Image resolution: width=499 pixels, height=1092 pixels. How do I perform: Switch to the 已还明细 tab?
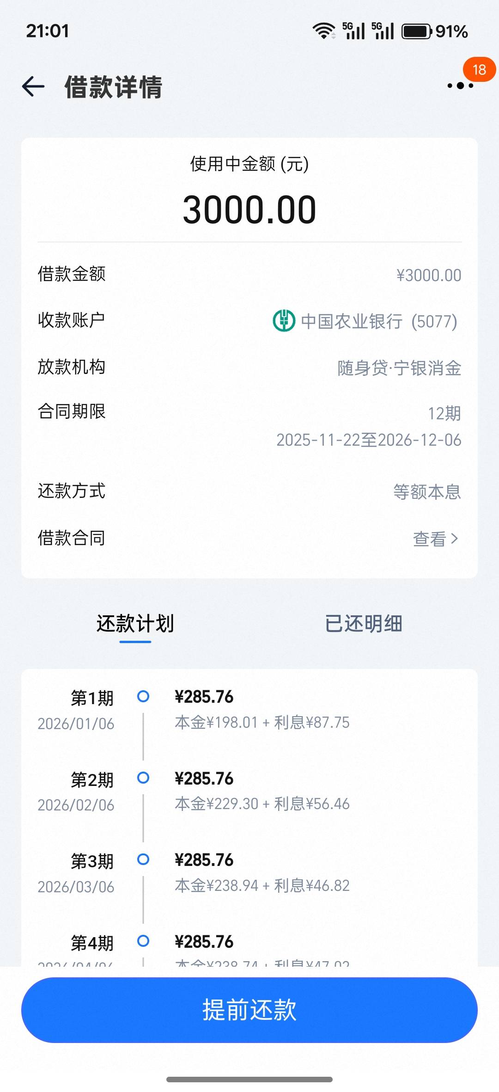[364, 624]
